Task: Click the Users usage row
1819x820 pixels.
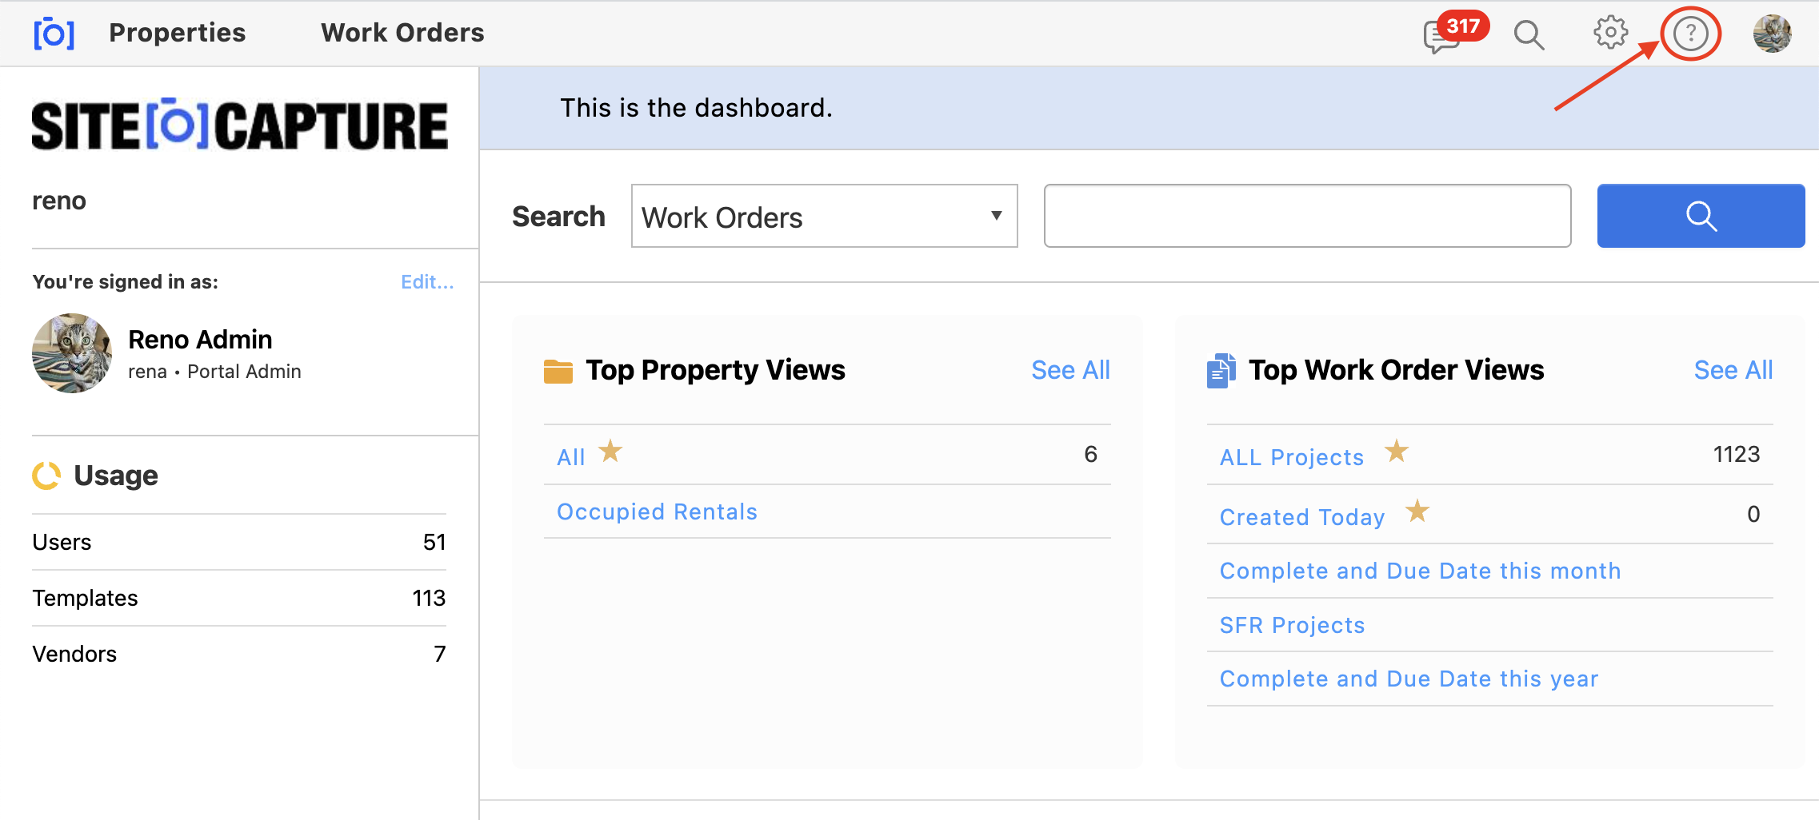Action: [238, 542]
